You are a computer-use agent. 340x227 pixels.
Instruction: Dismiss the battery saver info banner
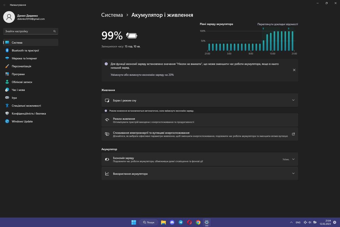pos(294,70)
